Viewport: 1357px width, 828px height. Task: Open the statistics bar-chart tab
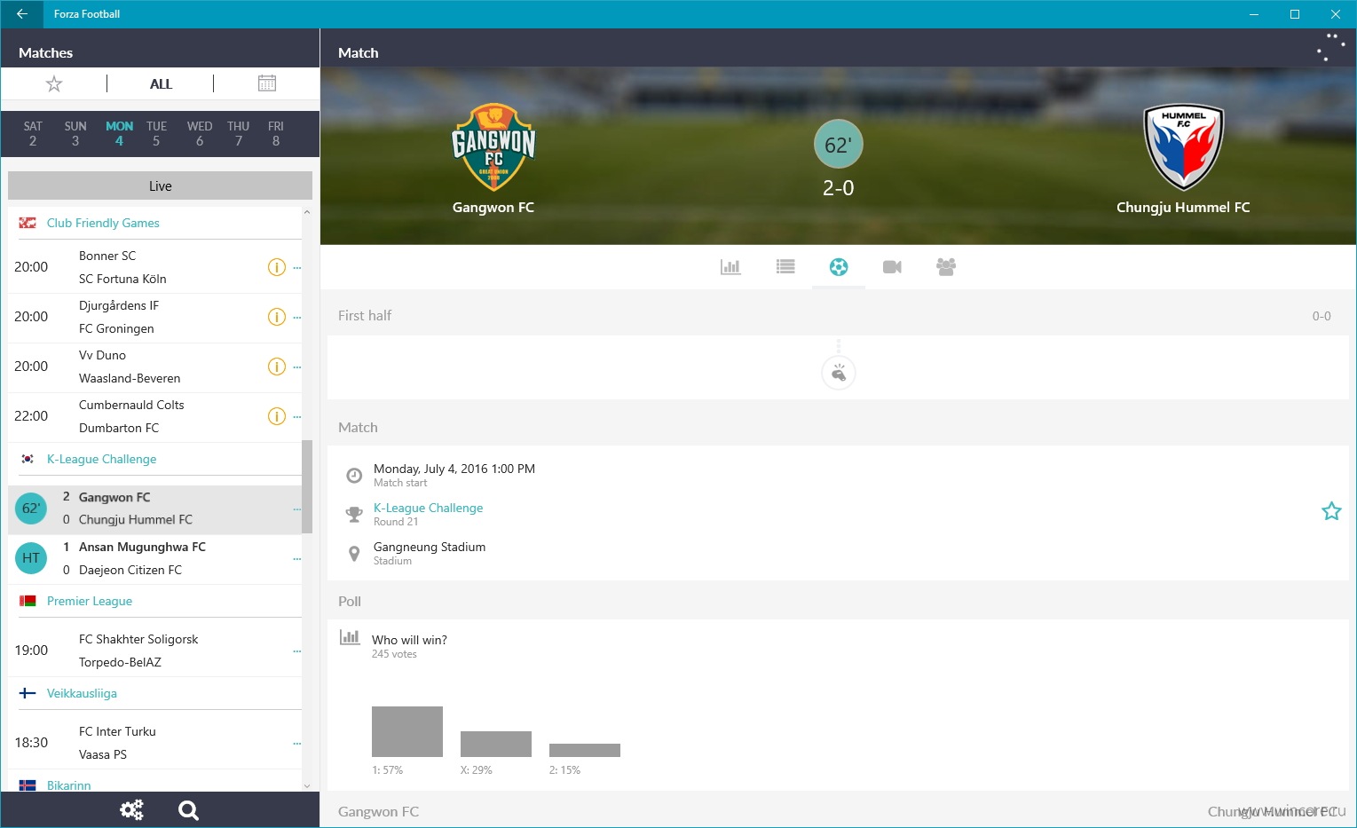730,266
